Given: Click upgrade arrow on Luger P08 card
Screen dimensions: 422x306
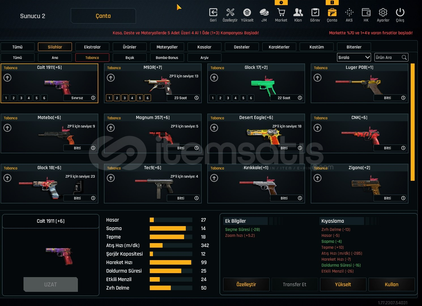Looking at the screenshot, I should coord(317,78).
